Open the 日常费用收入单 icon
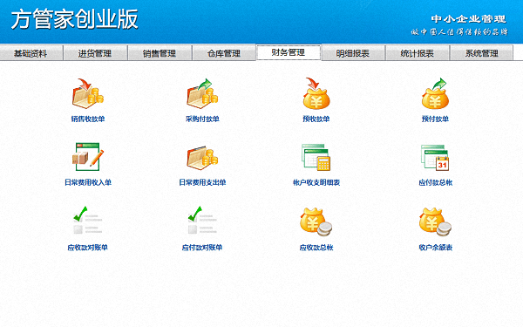Screen dimensions: 523x327 tap(88, 157)
